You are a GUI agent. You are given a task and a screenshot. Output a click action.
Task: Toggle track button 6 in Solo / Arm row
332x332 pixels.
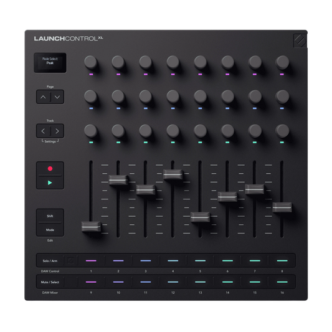(227, 260)
